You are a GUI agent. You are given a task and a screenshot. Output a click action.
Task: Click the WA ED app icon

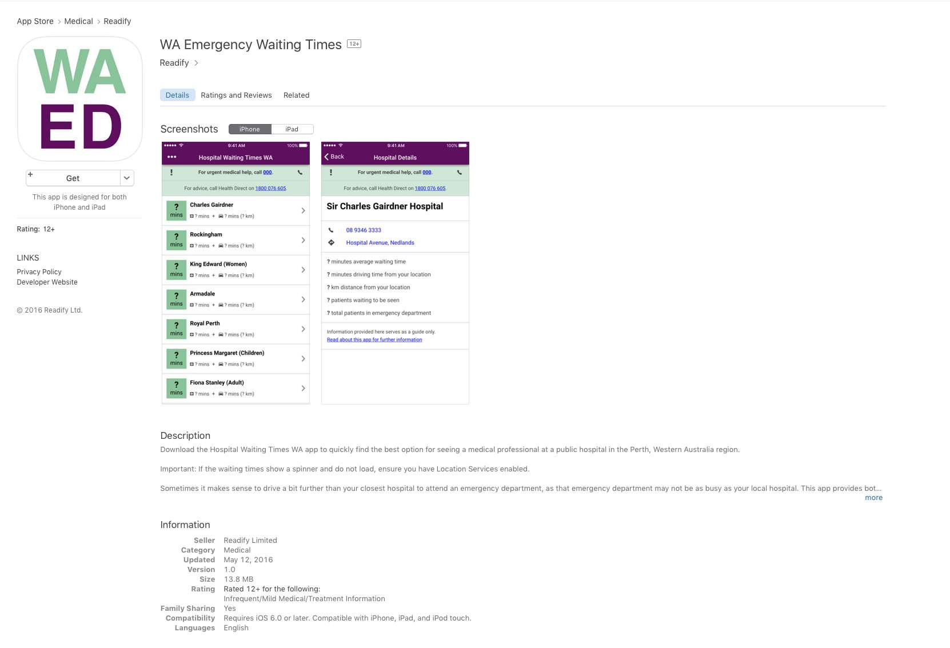(x=79, y=99)
